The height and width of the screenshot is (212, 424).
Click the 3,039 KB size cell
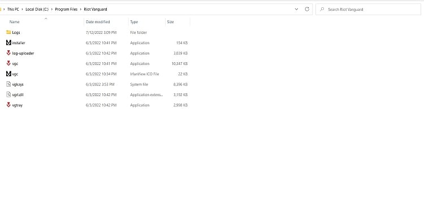coord(180,53)
